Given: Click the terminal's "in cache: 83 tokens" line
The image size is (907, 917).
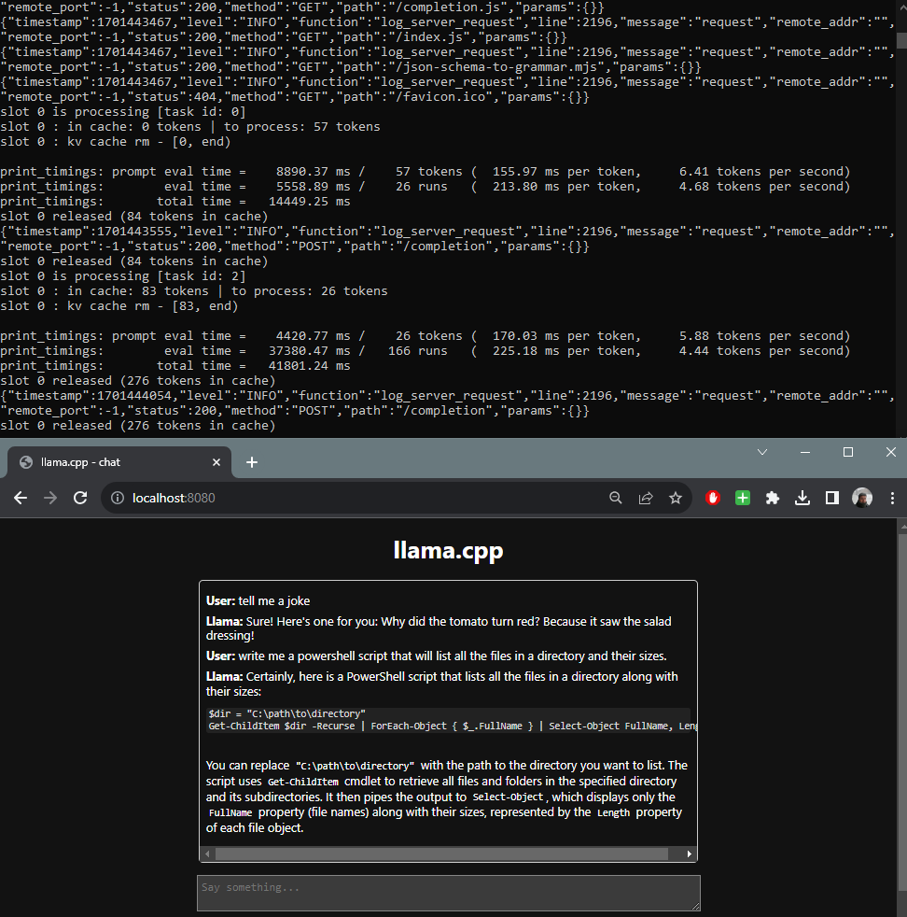Looking at the screenshot, I should point(193,290).
